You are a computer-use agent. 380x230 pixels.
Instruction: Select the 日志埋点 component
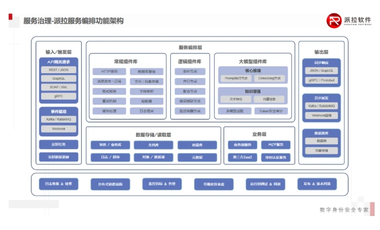[146, 111]
